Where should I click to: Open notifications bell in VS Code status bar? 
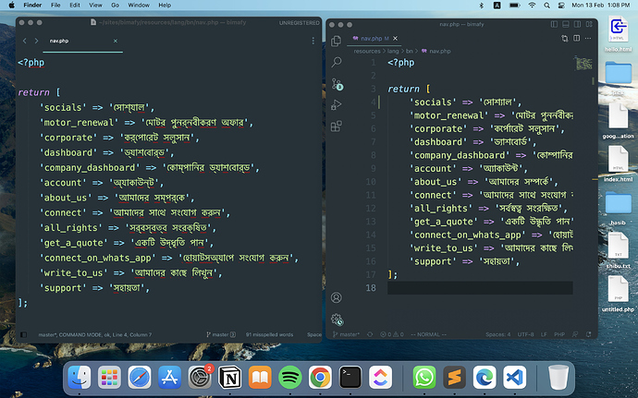[x=589, y=334]
